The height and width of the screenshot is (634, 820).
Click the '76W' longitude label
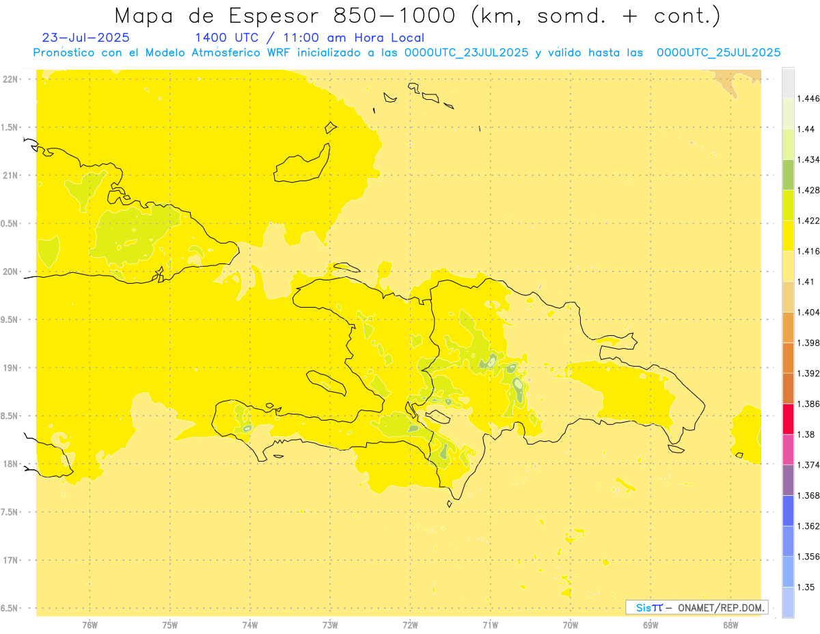point(90,625)
